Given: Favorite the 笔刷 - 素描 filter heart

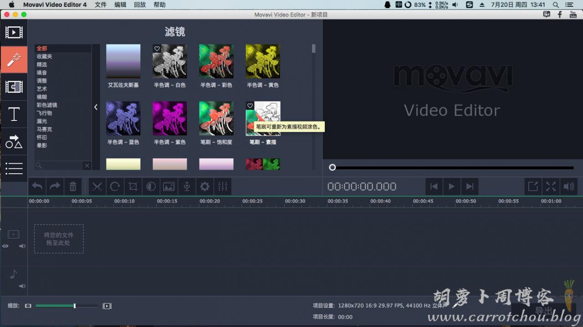Looking at the screenshot, I should click(x=250, y=106).
